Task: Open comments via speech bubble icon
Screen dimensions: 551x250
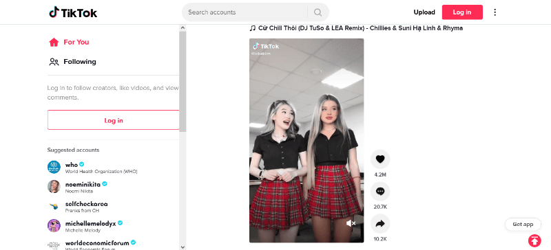Action: click(380, 192)
